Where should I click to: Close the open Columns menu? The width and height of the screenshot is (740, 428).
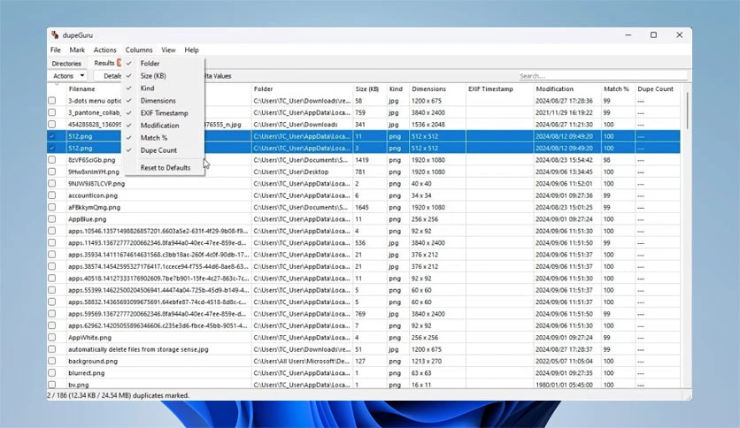(139, 50)
